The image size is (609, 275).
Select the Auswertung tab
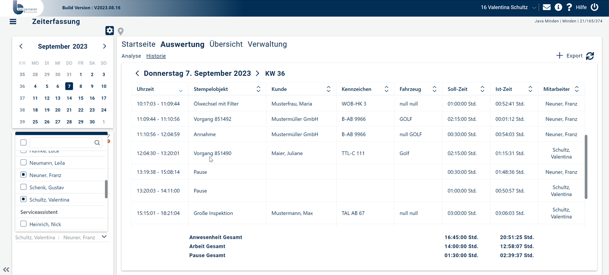click(x=182, y=44)
